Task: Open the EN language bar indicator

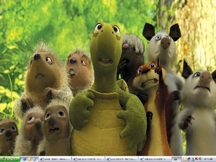Action: coord(175,159)
